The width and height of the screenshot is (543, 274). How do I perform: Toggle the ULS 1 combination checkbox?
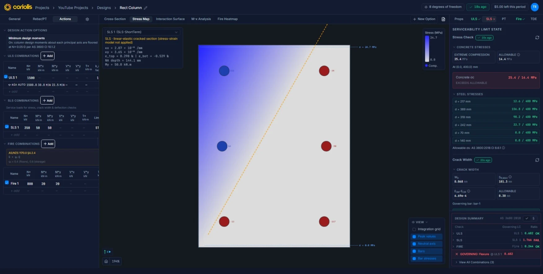6,77
